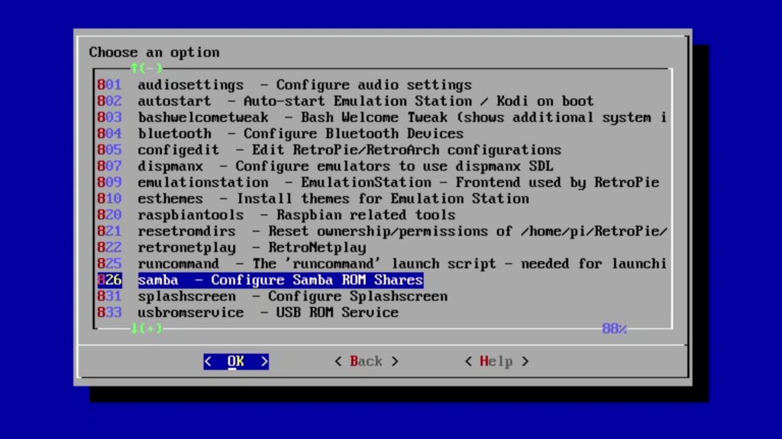Click the green scroll-up arrow indicator
This screenshot has width=782, height=439.
pos(146,68)
